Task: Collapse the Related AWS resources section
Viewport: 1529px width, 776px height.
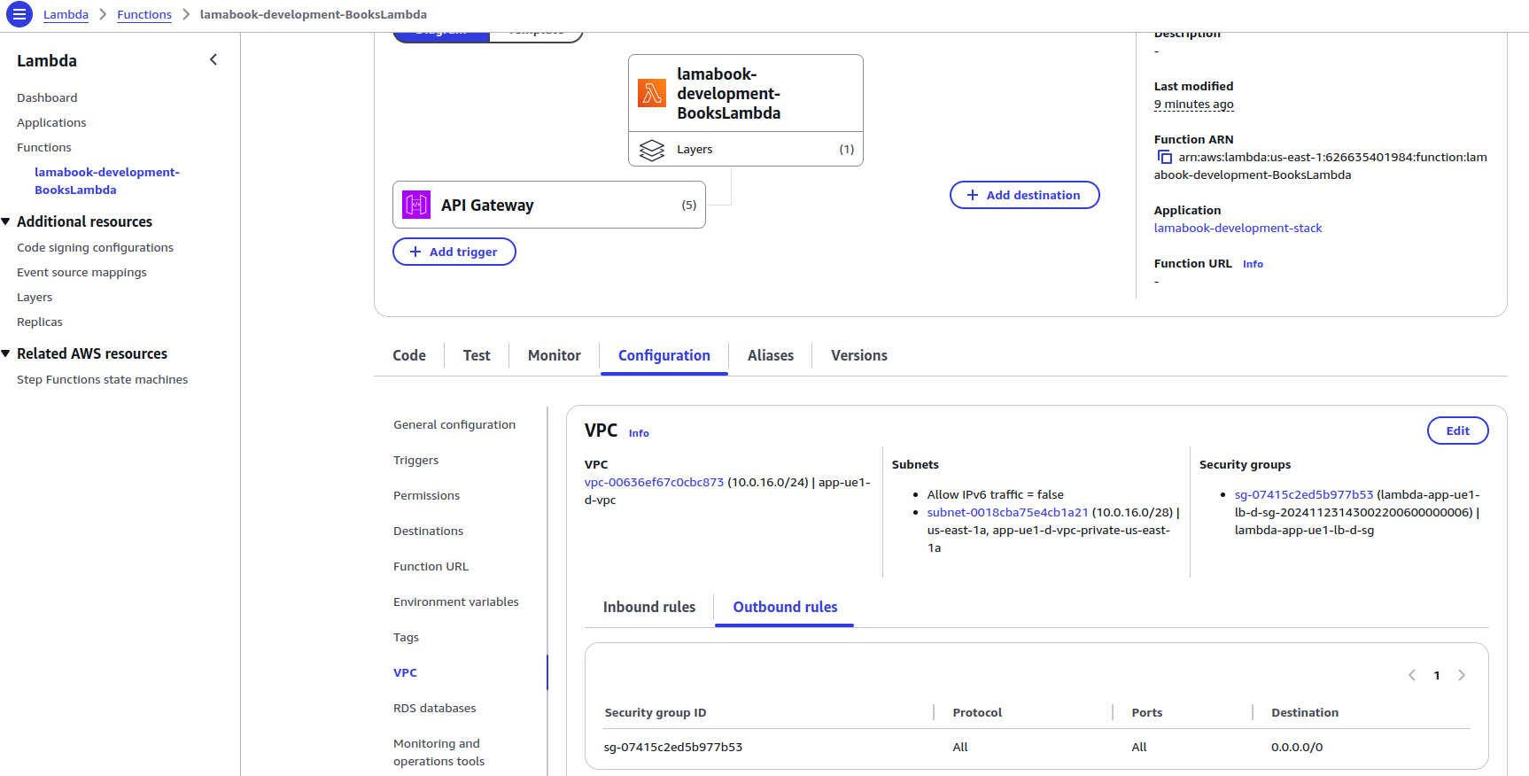Action: coord(6,353)
